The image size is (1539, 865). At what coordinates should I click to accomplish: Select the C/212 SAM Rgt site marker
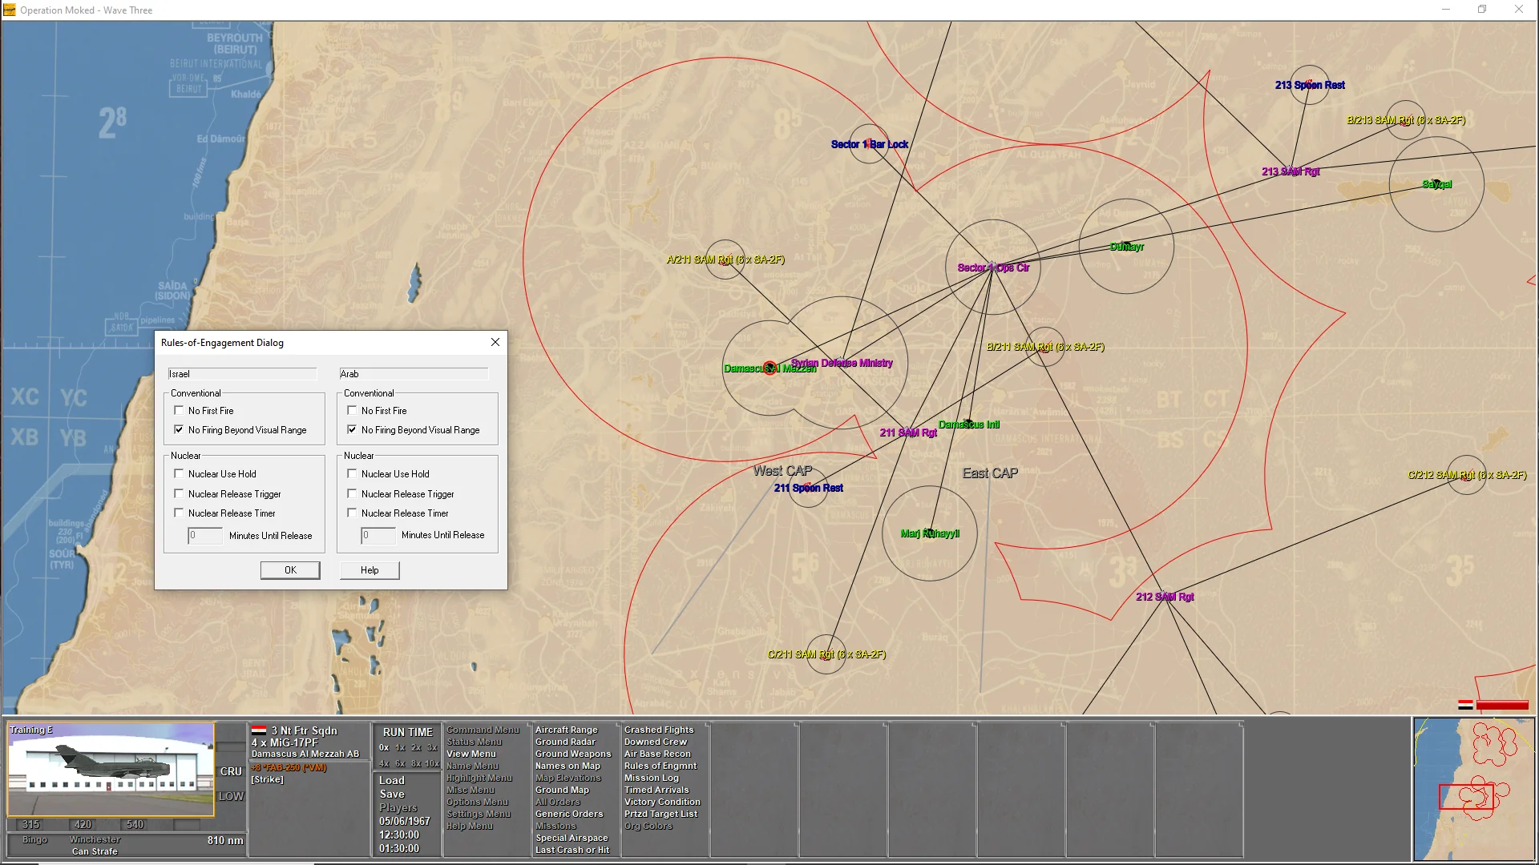point(1467,475)
